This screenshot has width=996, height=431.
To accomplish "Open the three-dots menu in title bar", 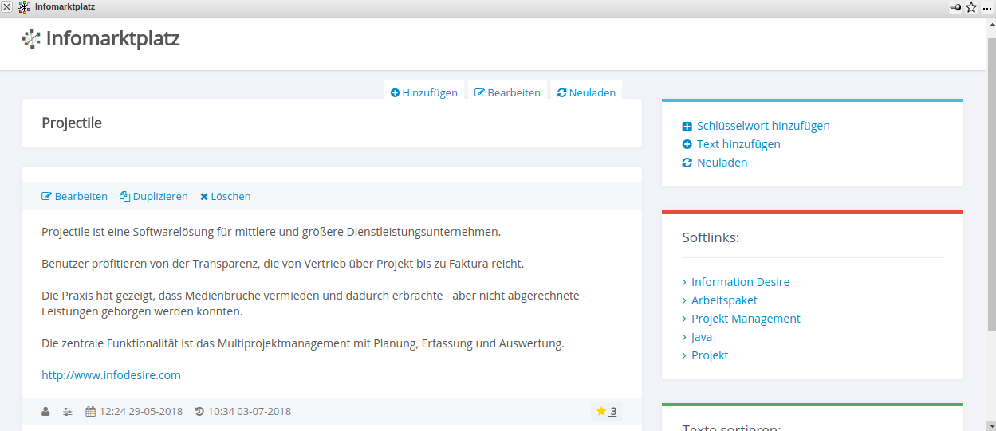I will coord(987,7).
